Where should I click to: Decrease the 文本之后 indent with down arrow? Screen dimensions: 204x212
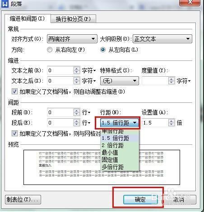pos(77,83)
